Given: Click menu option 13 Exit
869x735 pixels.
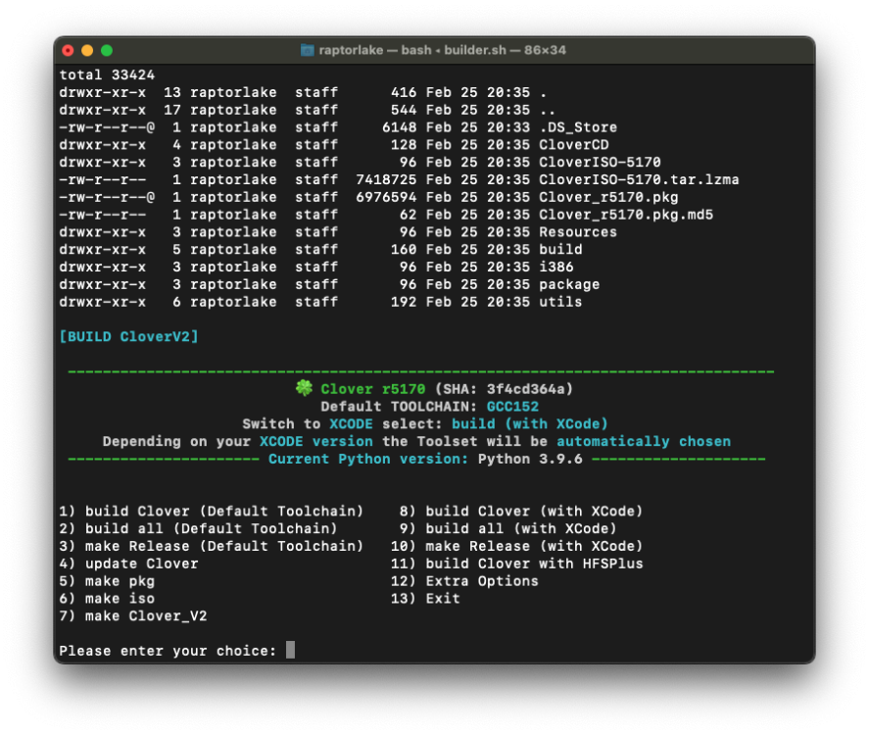Looking at the screenshot, I should 425,599.
